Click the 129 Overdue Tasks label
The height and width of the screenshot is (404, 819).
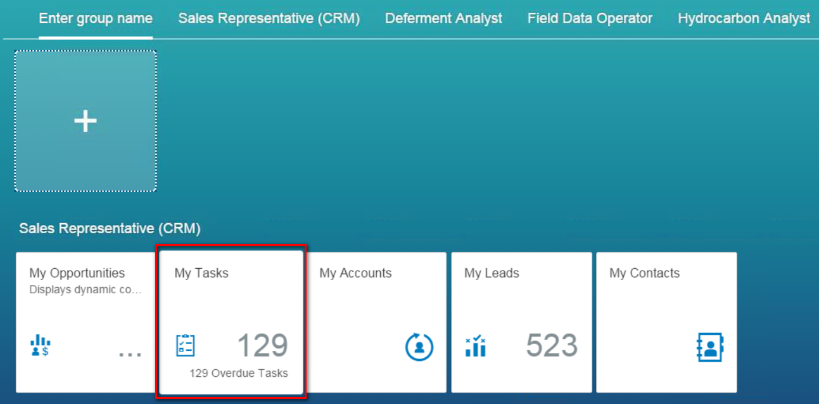coord(239,373)
